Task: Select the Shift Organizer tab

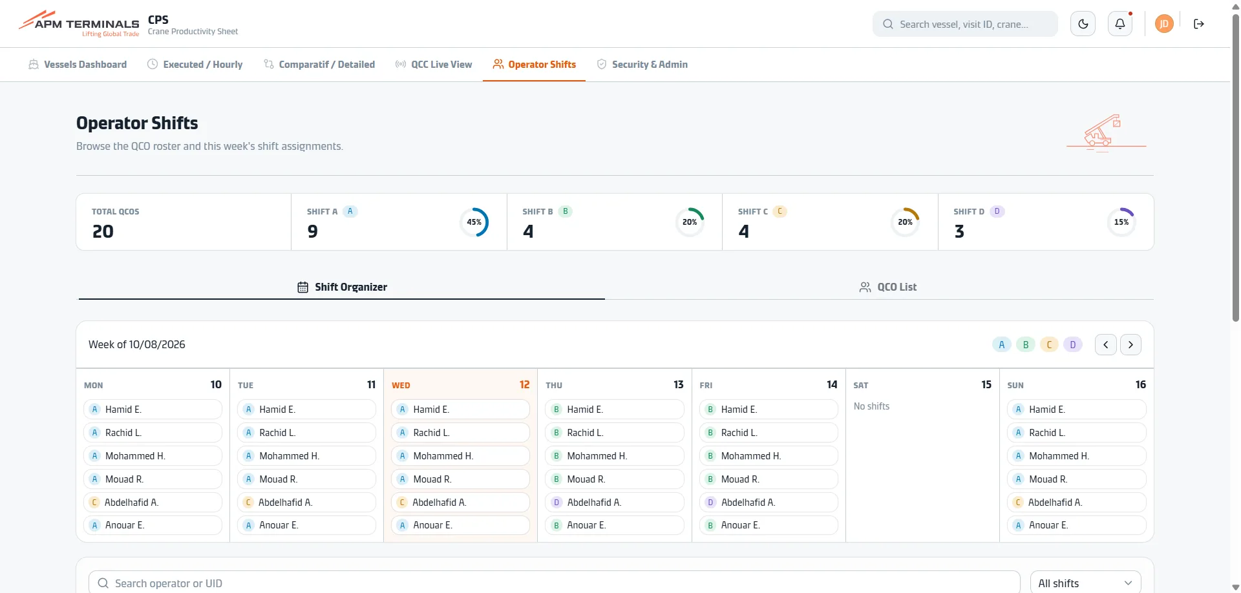Action: tap(342, 287)
